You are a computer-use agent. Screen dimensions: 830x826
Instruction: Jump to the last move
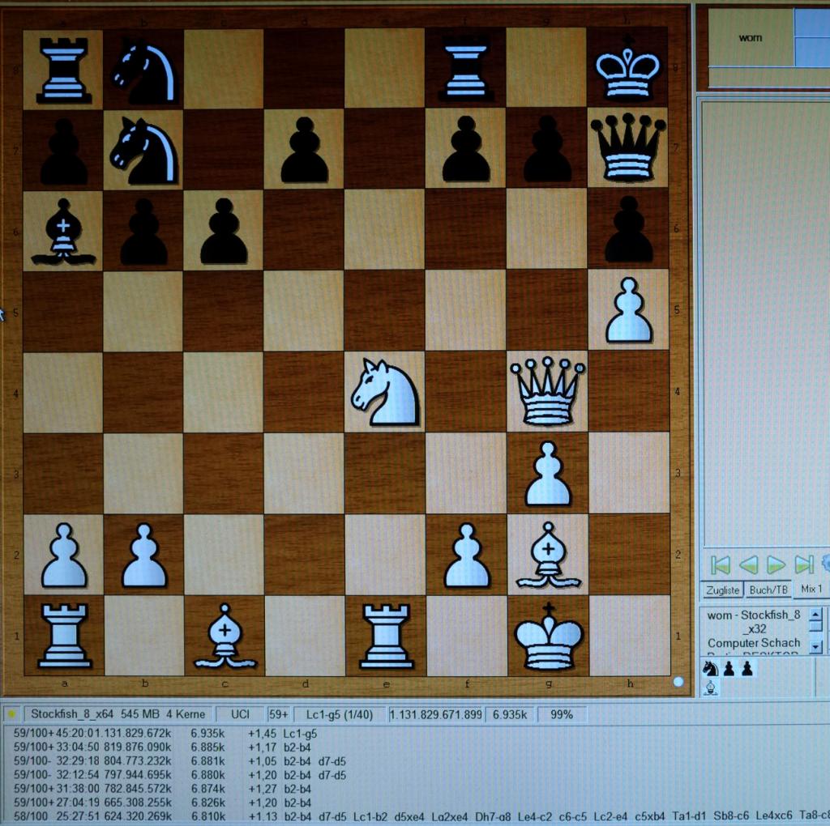click(803, 564)
